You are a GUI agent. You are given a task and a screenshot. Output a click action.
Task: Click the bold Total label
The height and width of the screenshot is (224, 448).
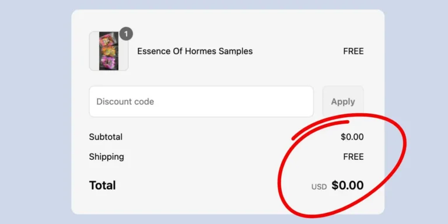102,185
